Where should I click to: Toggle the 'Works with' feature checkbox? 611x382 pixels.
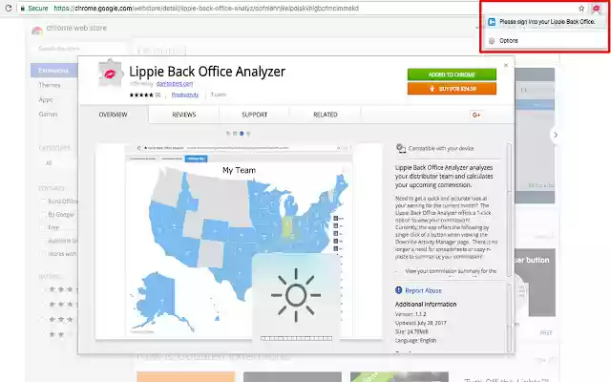[43, 254]
